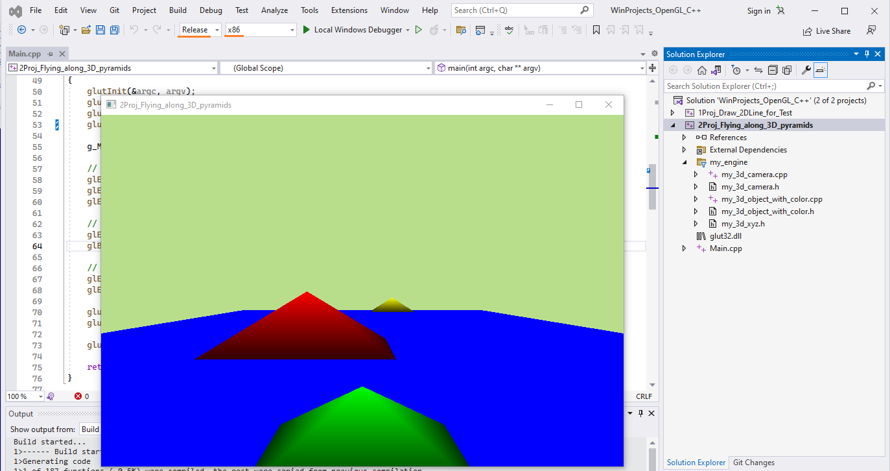Click Solution Explorer Home icon
The width and height of the screenshot is (890, 471).
point(702,70)
